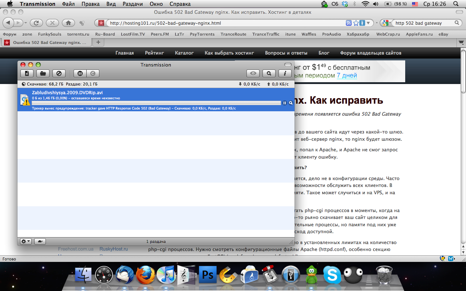466x291 pixels.
Task: Open the Хабрахабр bookmark
Action: point(358,34)
